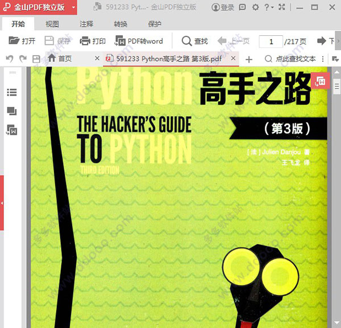Click the 登录 login button
Viewport: 341px width, 328px height.
223,7
